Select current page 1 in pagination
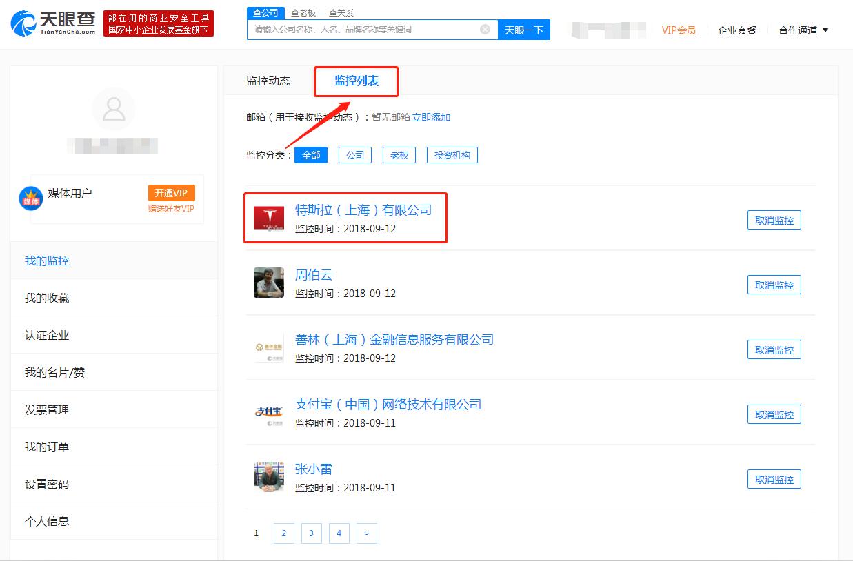Viewport: 853px width, 561px height. click(x=257, y=533)
